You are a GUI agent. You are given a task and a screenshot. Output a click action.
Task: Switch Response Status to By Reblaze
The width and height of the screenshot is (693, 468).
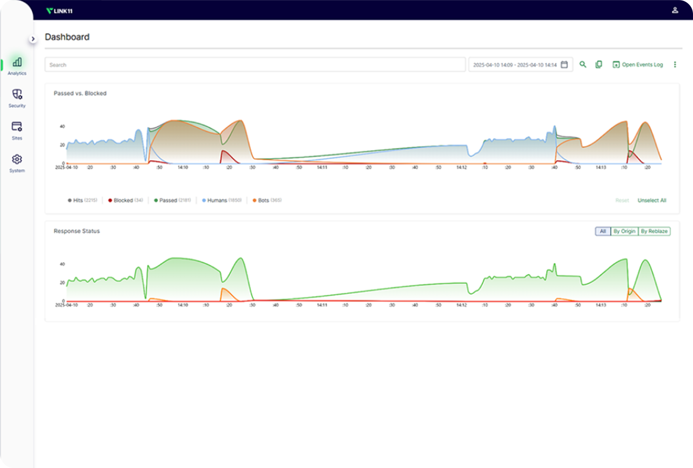coord(654,231)
